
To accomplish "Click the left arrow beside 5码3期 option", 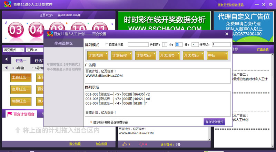I will coord(6,68).
